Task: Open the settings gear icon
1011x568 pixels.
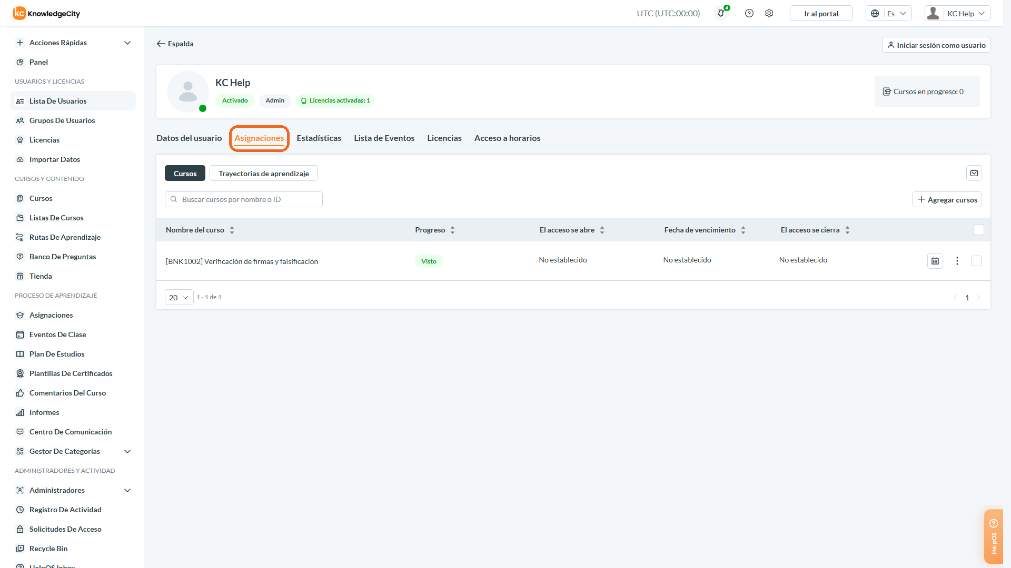Action: [x=769, y=14]
